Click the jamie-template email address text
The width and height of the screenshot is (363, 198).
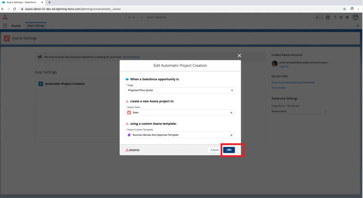pyautogui.click(x=304, y=62)
